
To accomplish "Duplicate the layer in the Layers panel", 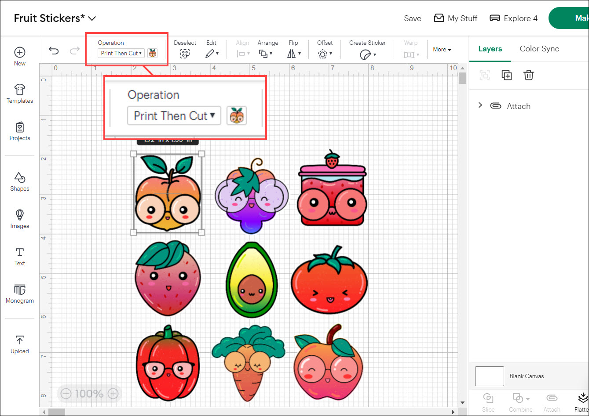I will pyautogui.click(x=507, y=75).
